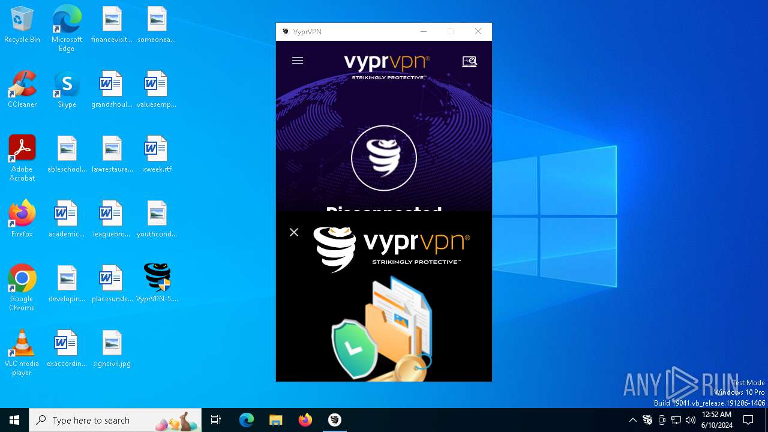Screen dimensions: 768x432
Task: Click the taskbar search box
Action: (115, 420)
